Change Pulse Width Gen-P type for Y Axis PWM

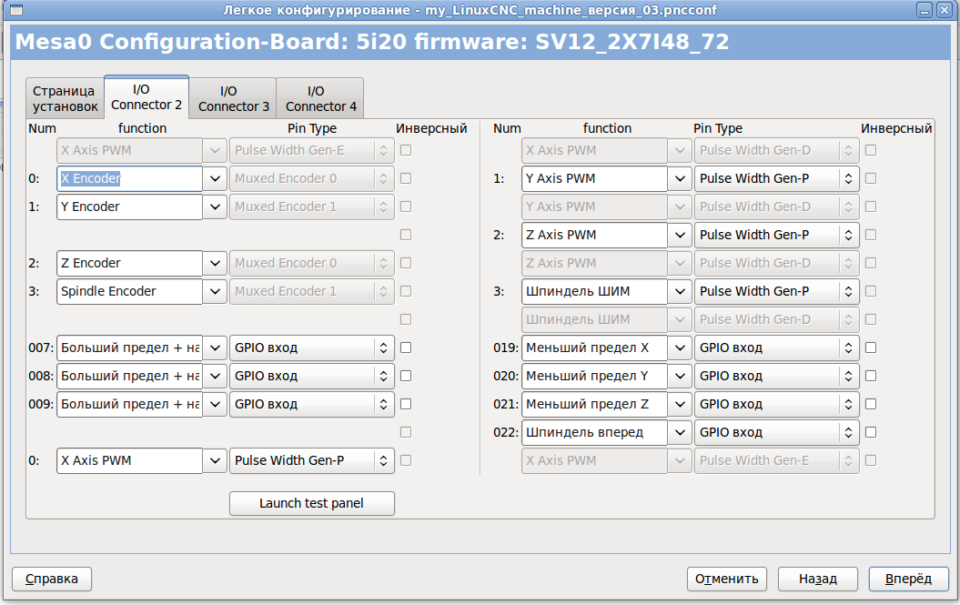(x=776, y=179)
